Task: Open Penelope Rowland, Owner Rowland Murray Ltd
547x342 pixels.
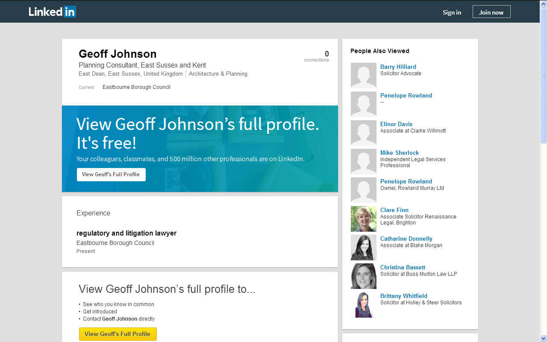Action: [x=406, y=181]
